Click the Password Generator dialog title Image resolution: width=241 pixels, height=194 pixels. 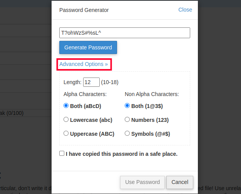point(84,10)
